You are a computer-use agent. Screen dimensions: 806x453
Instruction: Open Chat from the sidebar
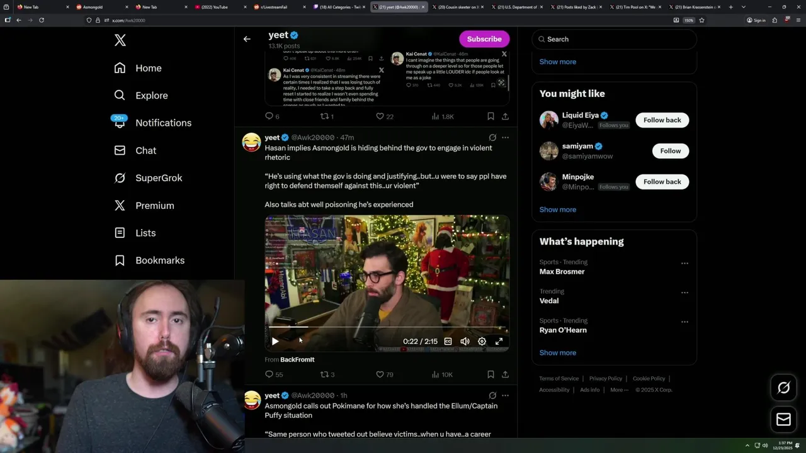coord(135,150)
